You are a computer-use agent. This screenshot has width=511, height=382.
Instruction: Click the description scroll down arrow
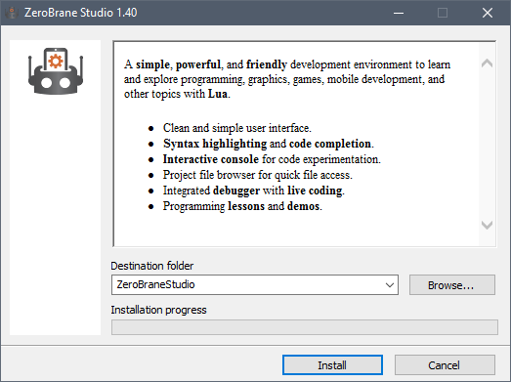point(487,225)
